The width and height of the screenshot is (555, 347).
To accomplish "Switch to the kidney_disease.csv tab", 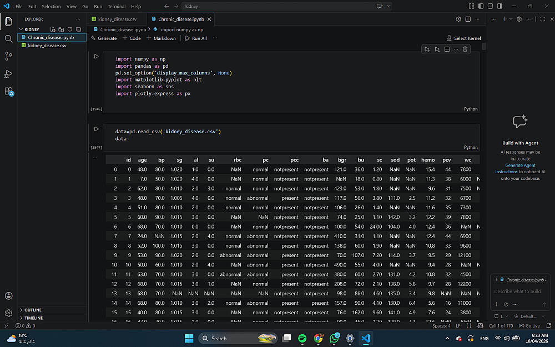I will point(118,19).
